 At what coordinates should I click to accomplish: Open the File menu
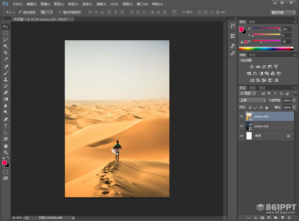[x=18, y=4]
